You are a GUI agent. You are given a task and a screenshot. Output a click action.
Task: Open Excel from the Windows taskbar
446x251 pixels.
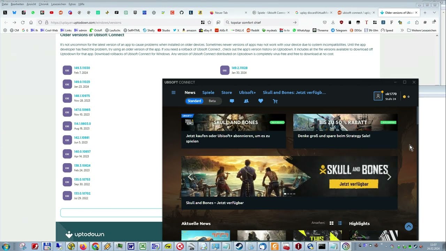(143, 246)
